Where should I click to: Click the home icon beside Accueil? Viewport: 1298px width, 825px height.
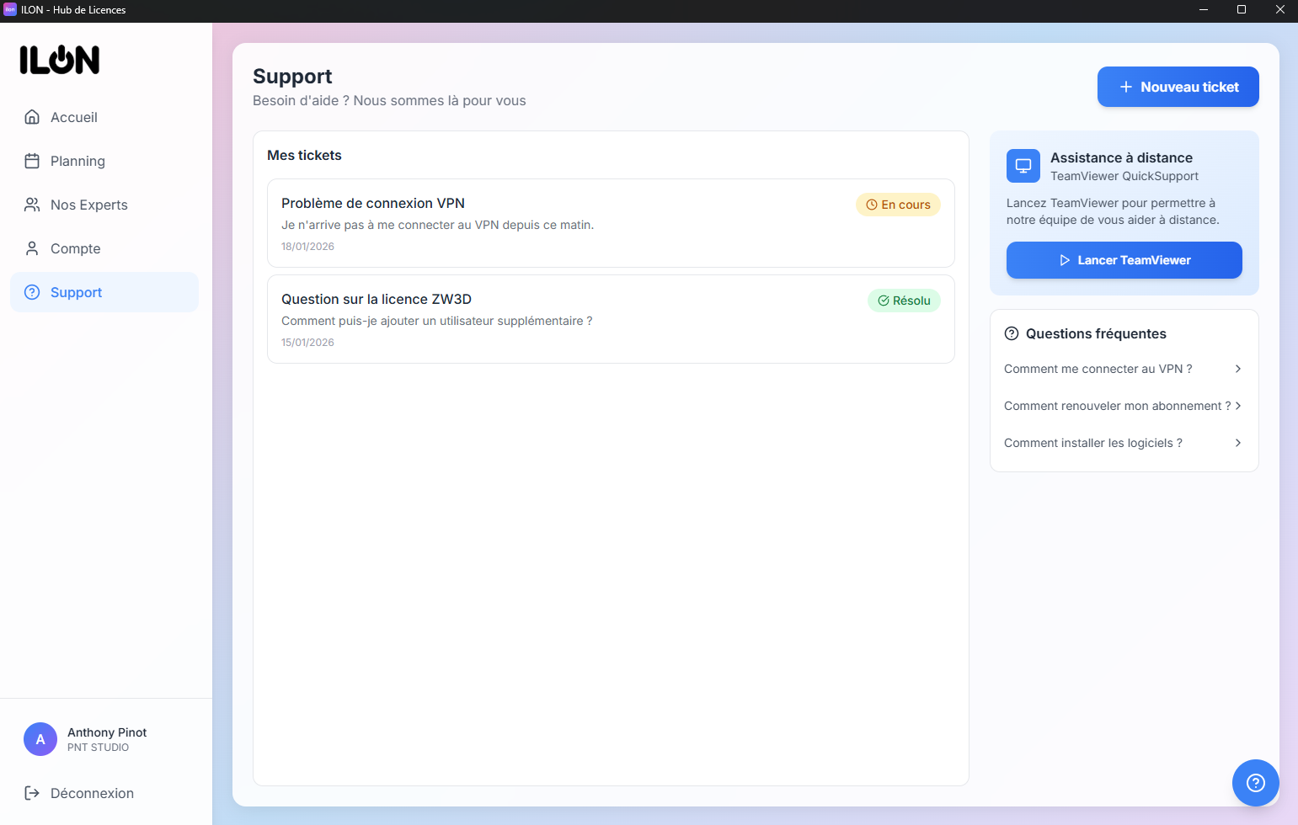32,117
